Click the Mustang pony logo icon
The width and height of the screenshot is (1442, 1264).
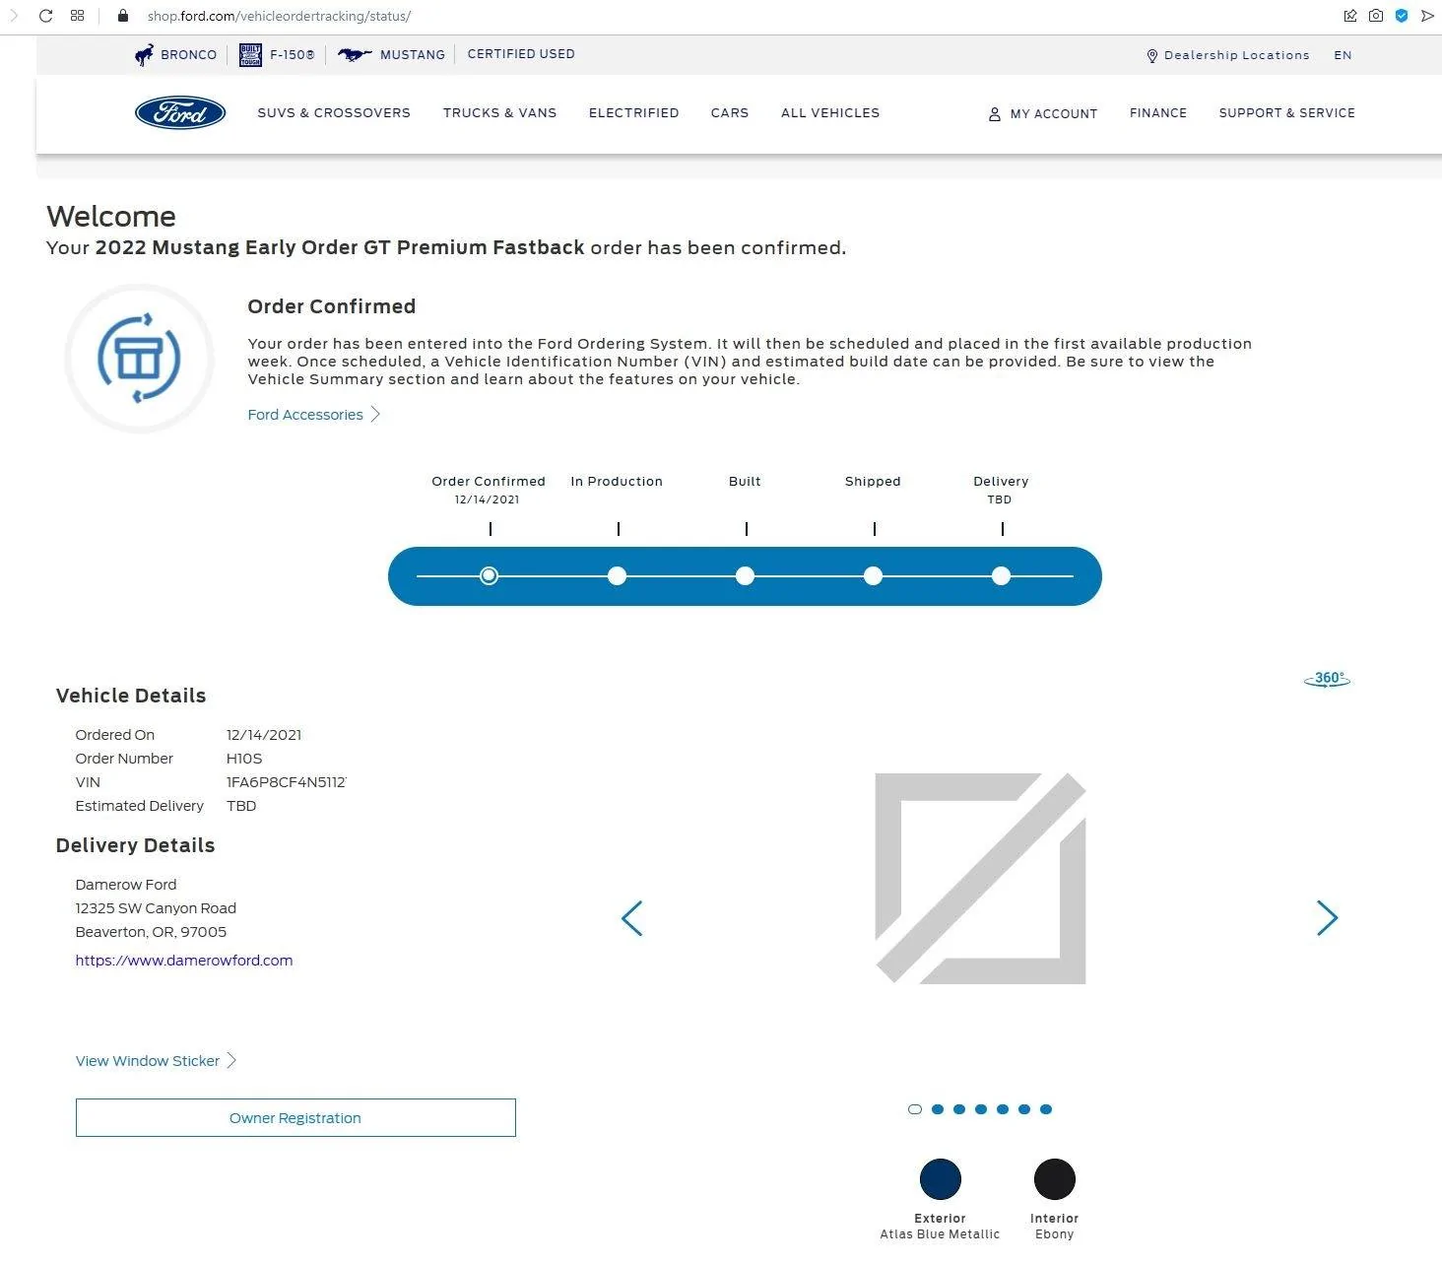(x=355, y=55)
